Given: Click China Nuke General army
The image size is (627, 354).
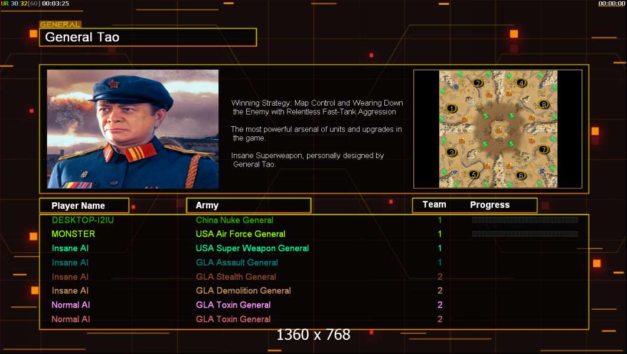Looking at the screenshot, I should (x=235, y=220).
